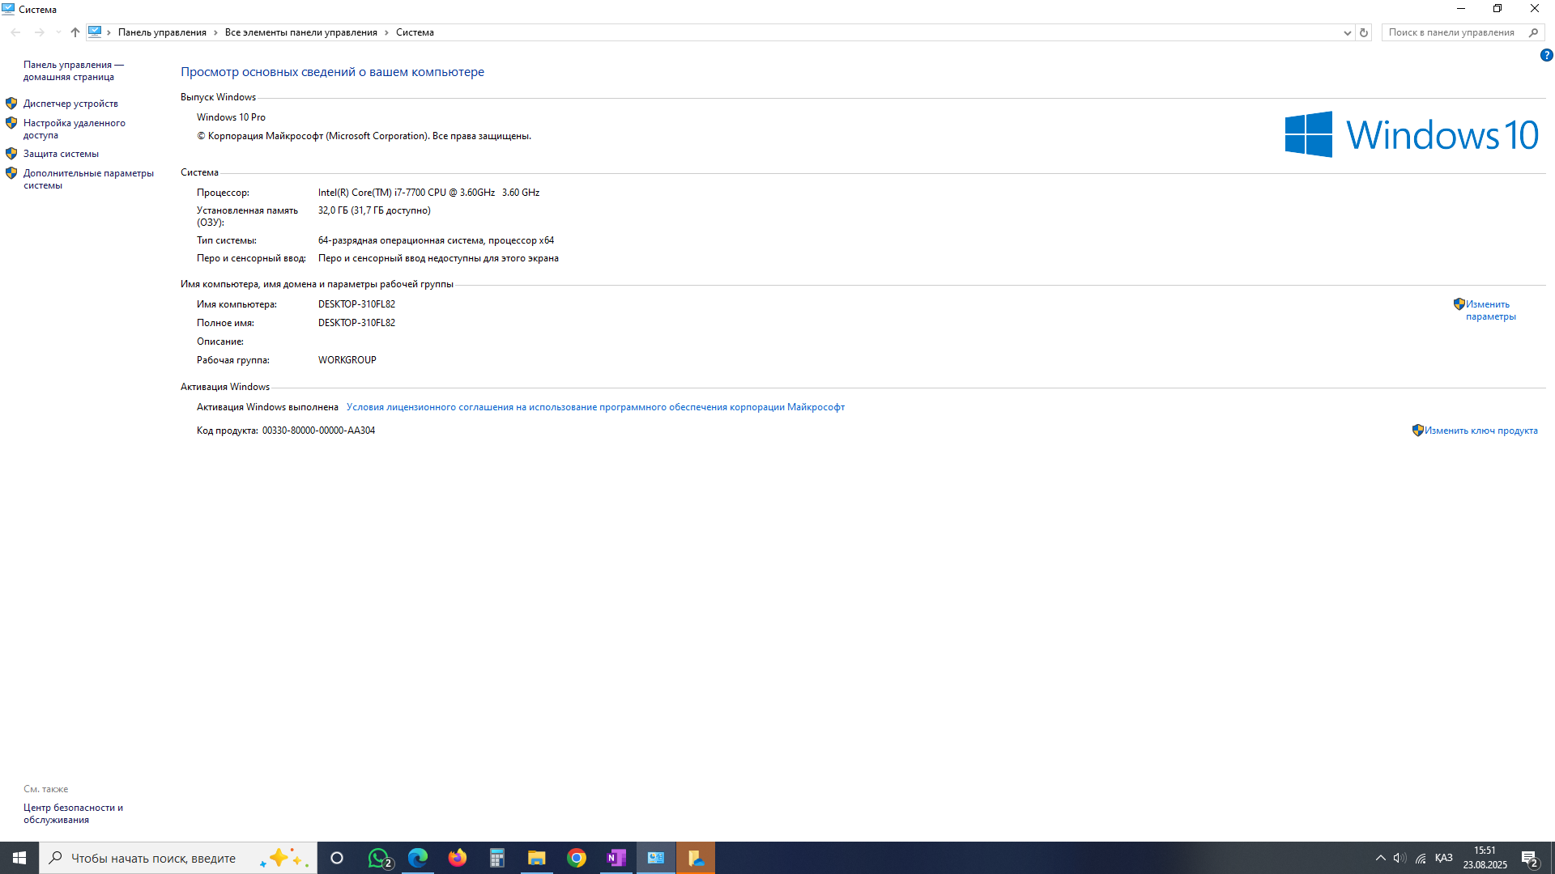The height and width of the screenshot is (874, 1555).
Task: Switch input language 'КАЗ'
Action: (x=1443, y=858)
